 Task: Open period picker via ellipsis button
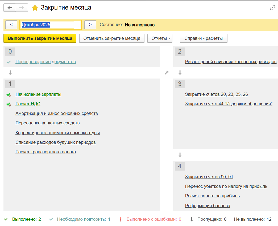77,25
